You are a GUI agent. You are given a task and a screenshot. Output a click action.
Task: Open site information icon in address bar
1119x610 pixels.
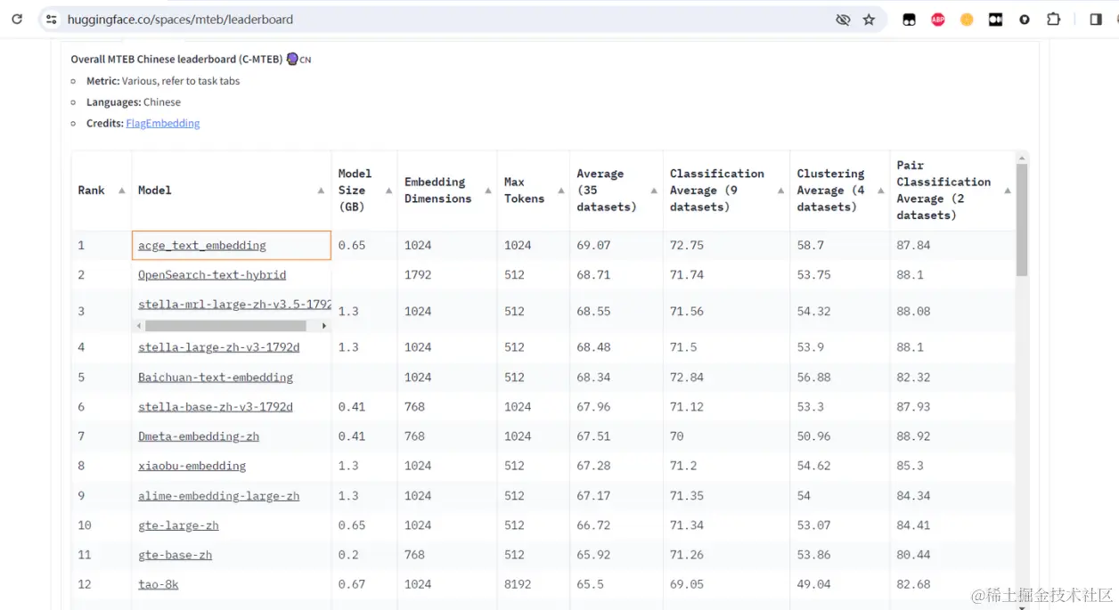tap(51, 19)
